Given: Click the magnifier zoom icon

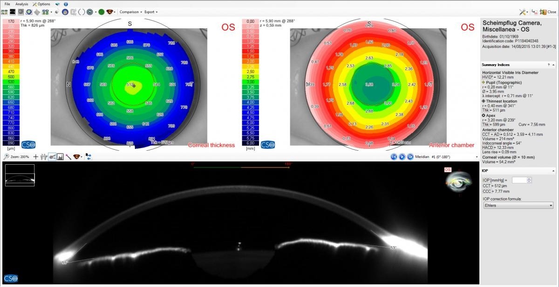Looking at the screenshot, I should [6, 157].
